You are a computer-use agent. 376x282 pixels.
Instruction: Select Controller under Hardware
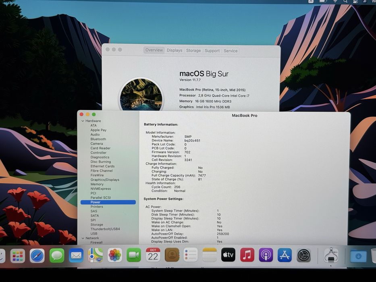coord(98,153)
